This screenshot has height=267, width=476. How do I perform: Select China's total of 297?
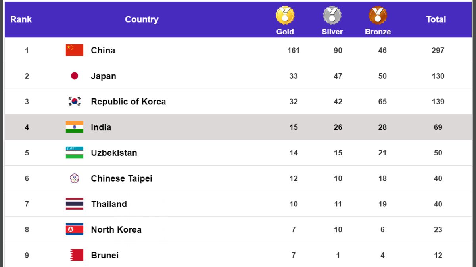point(438,51)
